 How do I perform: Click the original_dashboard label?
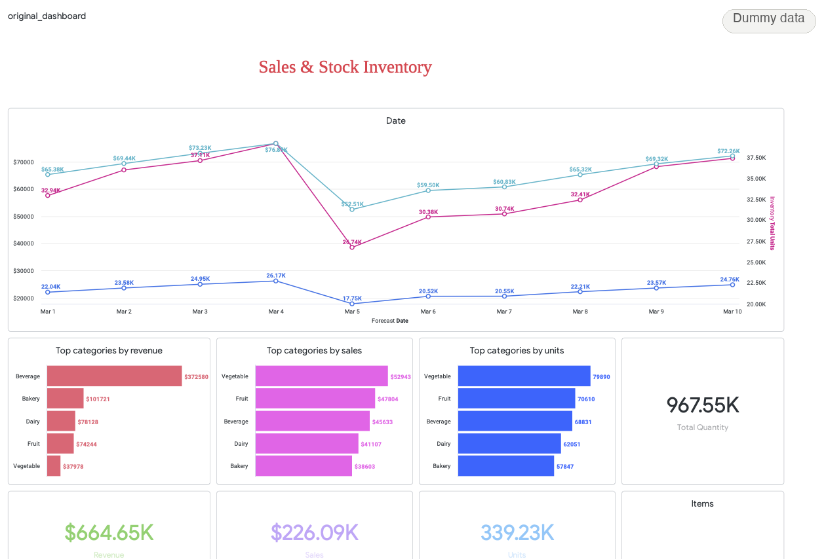tap(47, 16)
